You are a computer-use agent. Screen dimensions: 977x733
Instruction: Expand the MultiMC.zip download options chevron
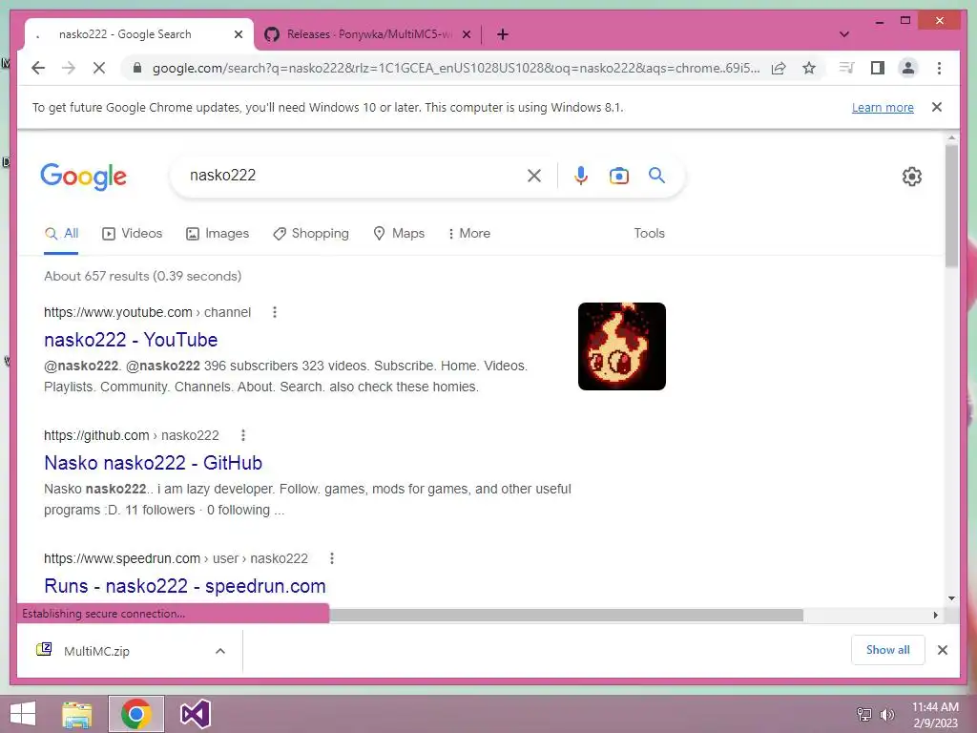click(220, 651)
